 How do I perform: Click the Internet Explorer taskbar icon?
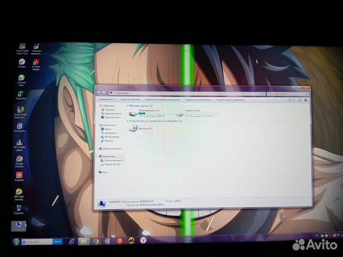pos(72,241)
